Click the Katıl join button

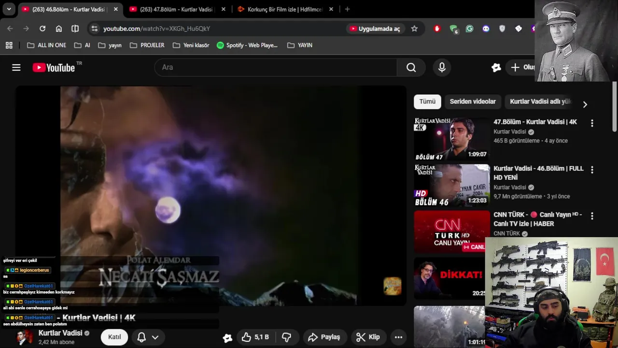pyautogui.click(x=114, y=337)
